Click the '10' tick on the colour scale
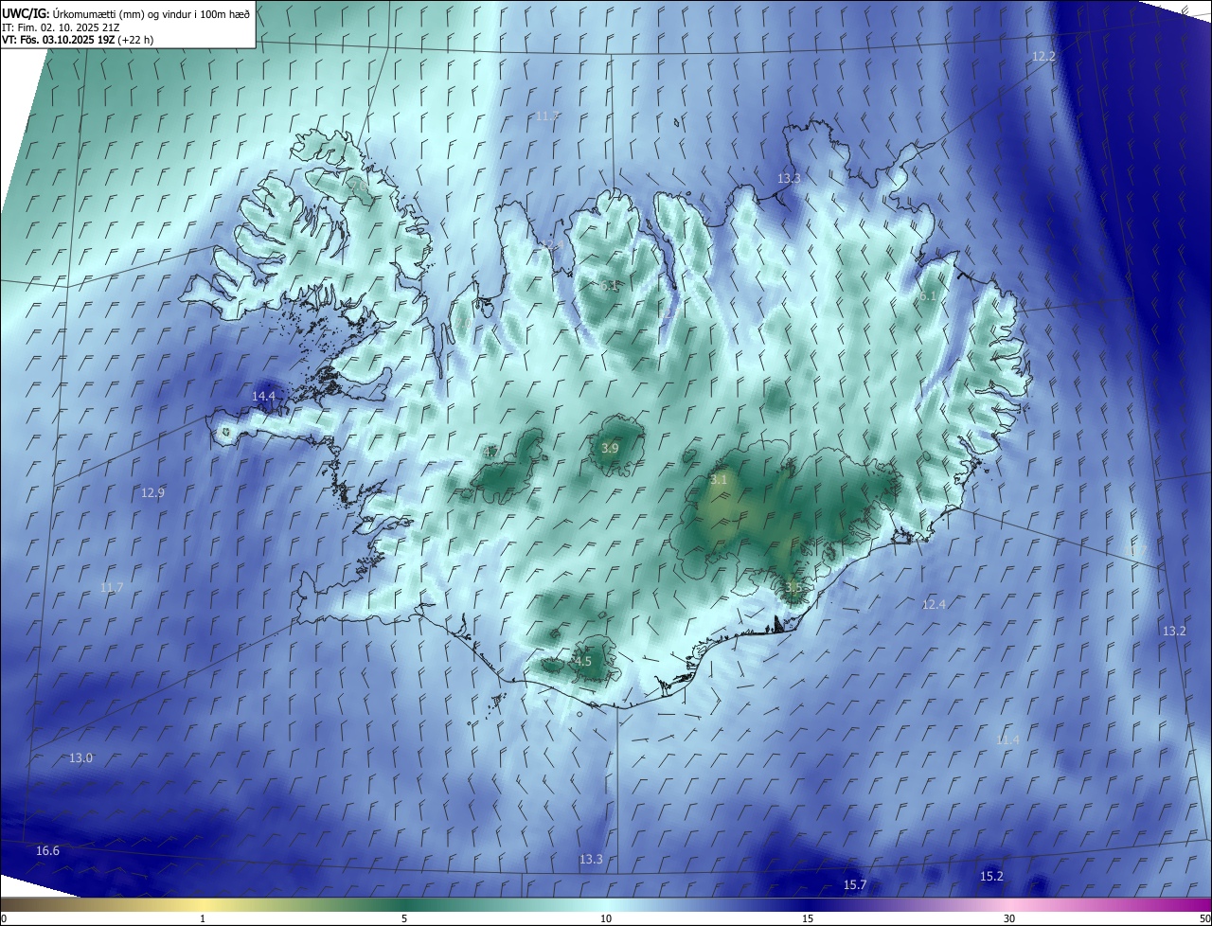Image resolution: width=1212 pixels, height=926 pixels. pos(606,918)
